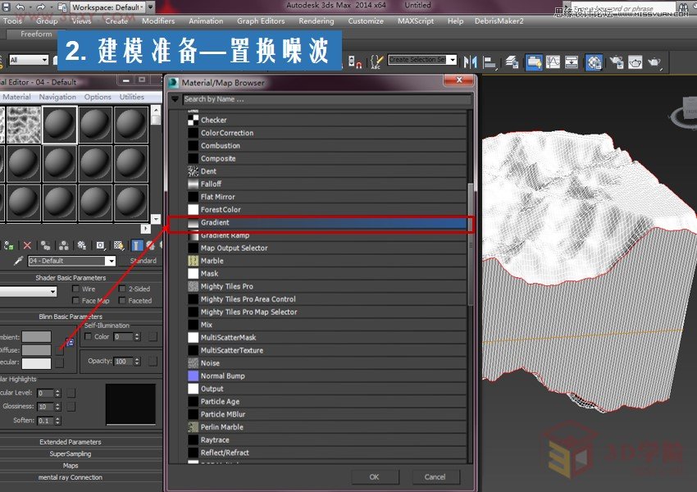Screen dimensions: 697x492
Task: Click the Material ID Channel icon
Action: click(101, 245)
